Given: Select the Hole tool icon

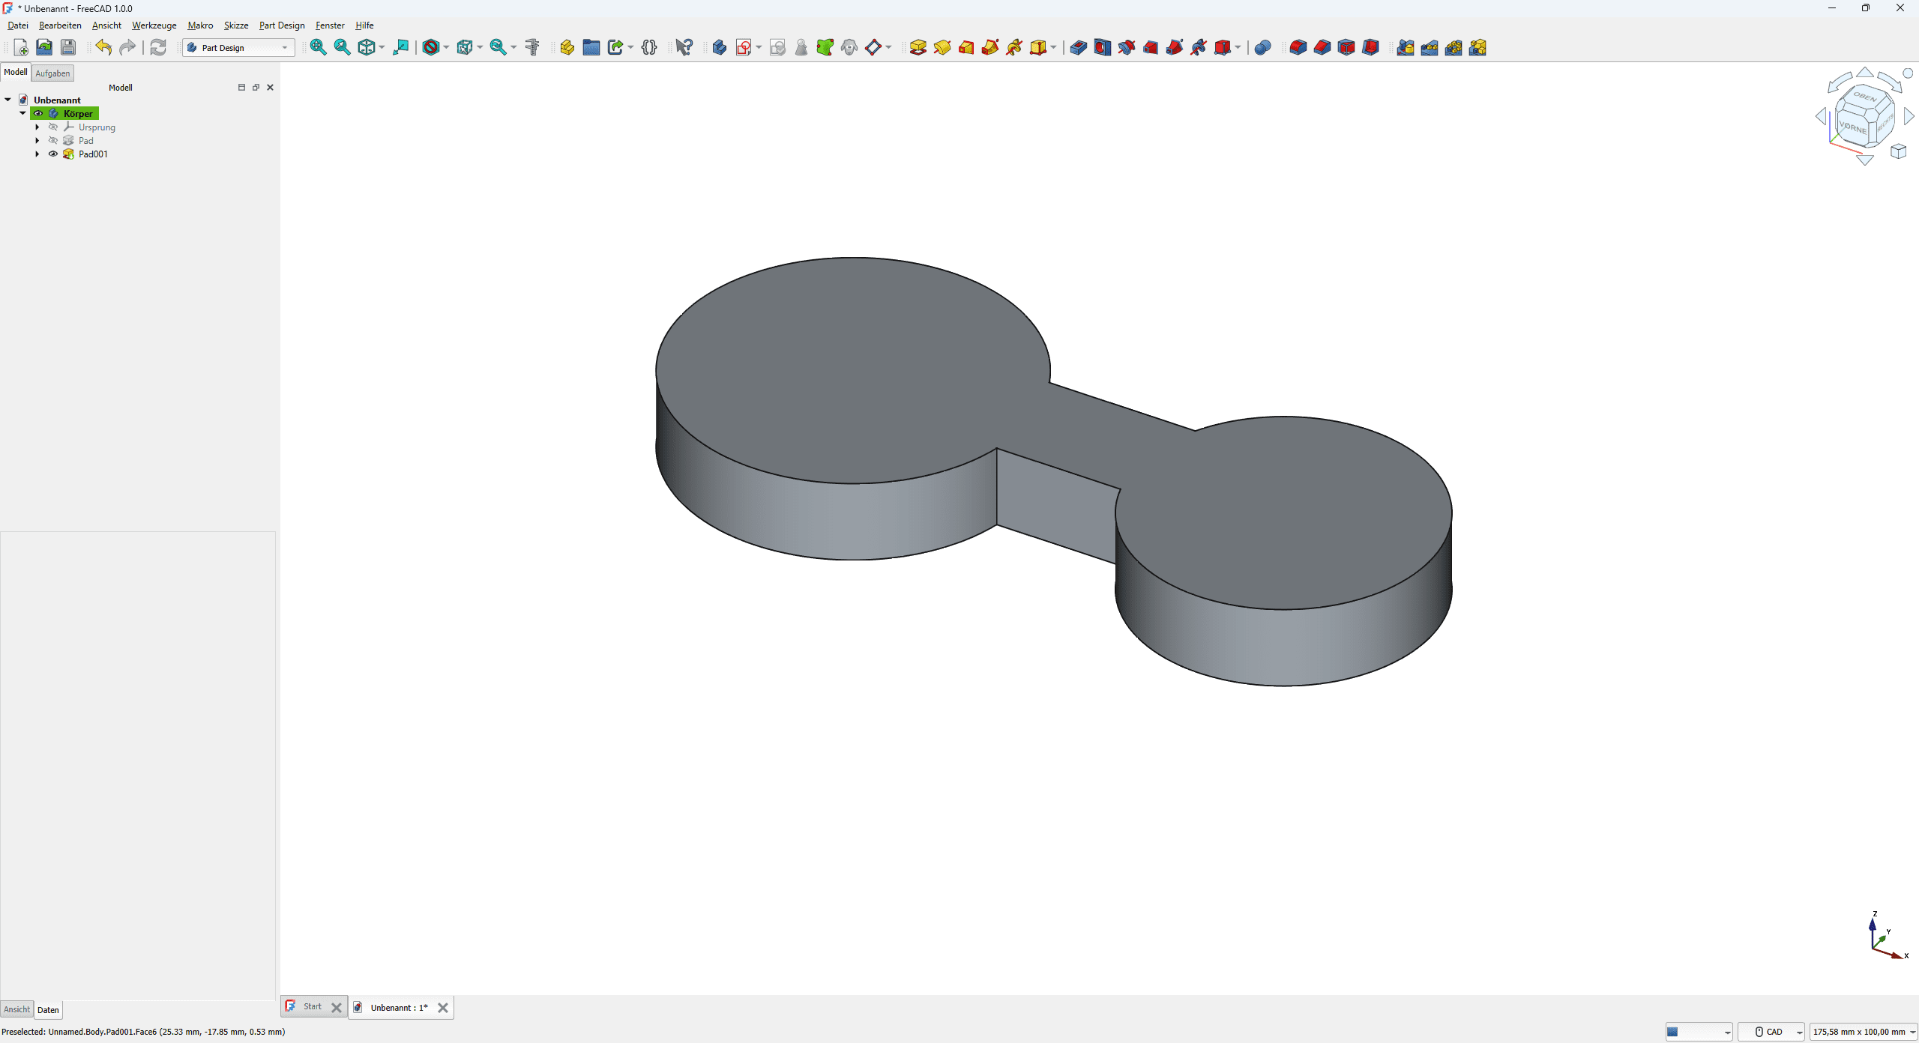Looking at the screenshot, I should click(x=1102, y=48).
